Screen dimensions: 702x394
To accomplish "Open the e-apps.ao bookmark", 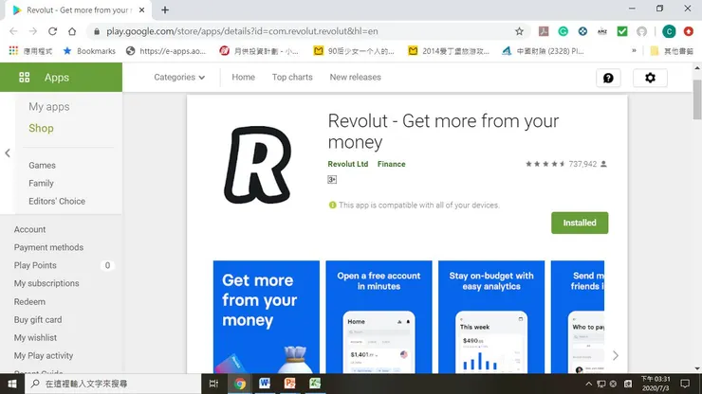I will pos(166,51).
